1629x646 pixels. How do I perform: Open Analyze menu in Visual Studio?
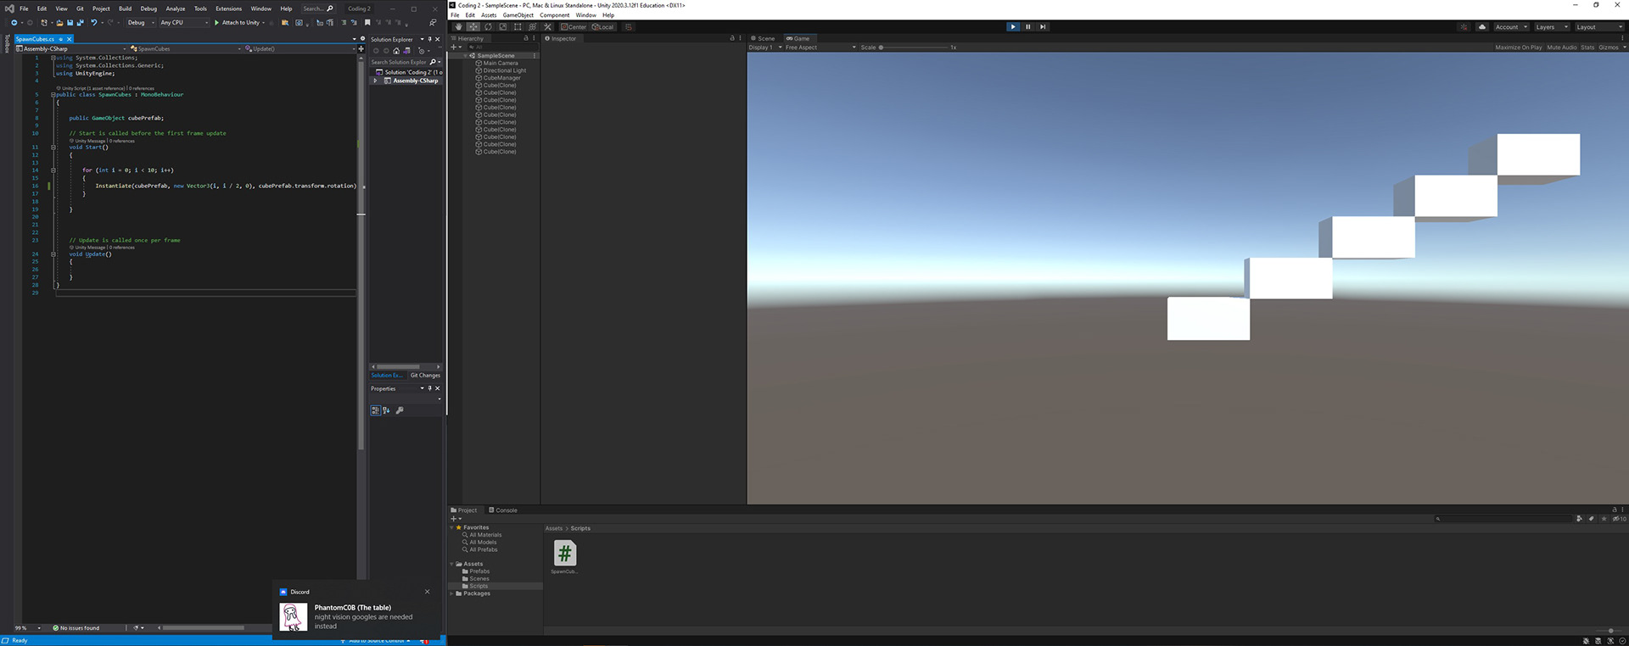pos(176,8)
